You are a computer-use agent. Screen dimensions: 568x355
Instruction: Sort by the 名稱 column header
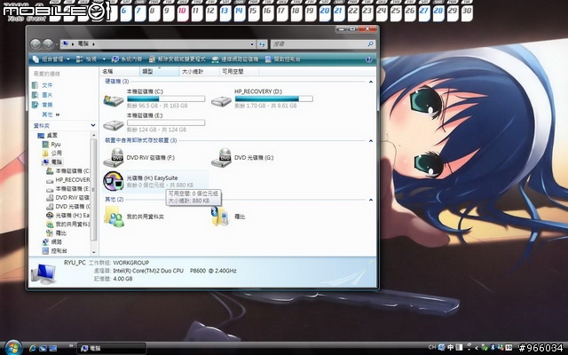click(x=120, y=72)
